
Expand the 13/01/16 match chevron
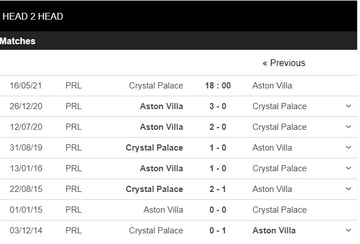[x=348, y=168]
